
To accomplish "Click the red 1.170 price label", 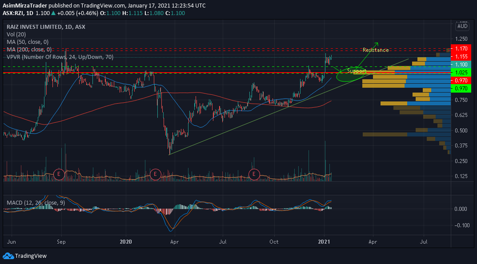I will (461, 48).
